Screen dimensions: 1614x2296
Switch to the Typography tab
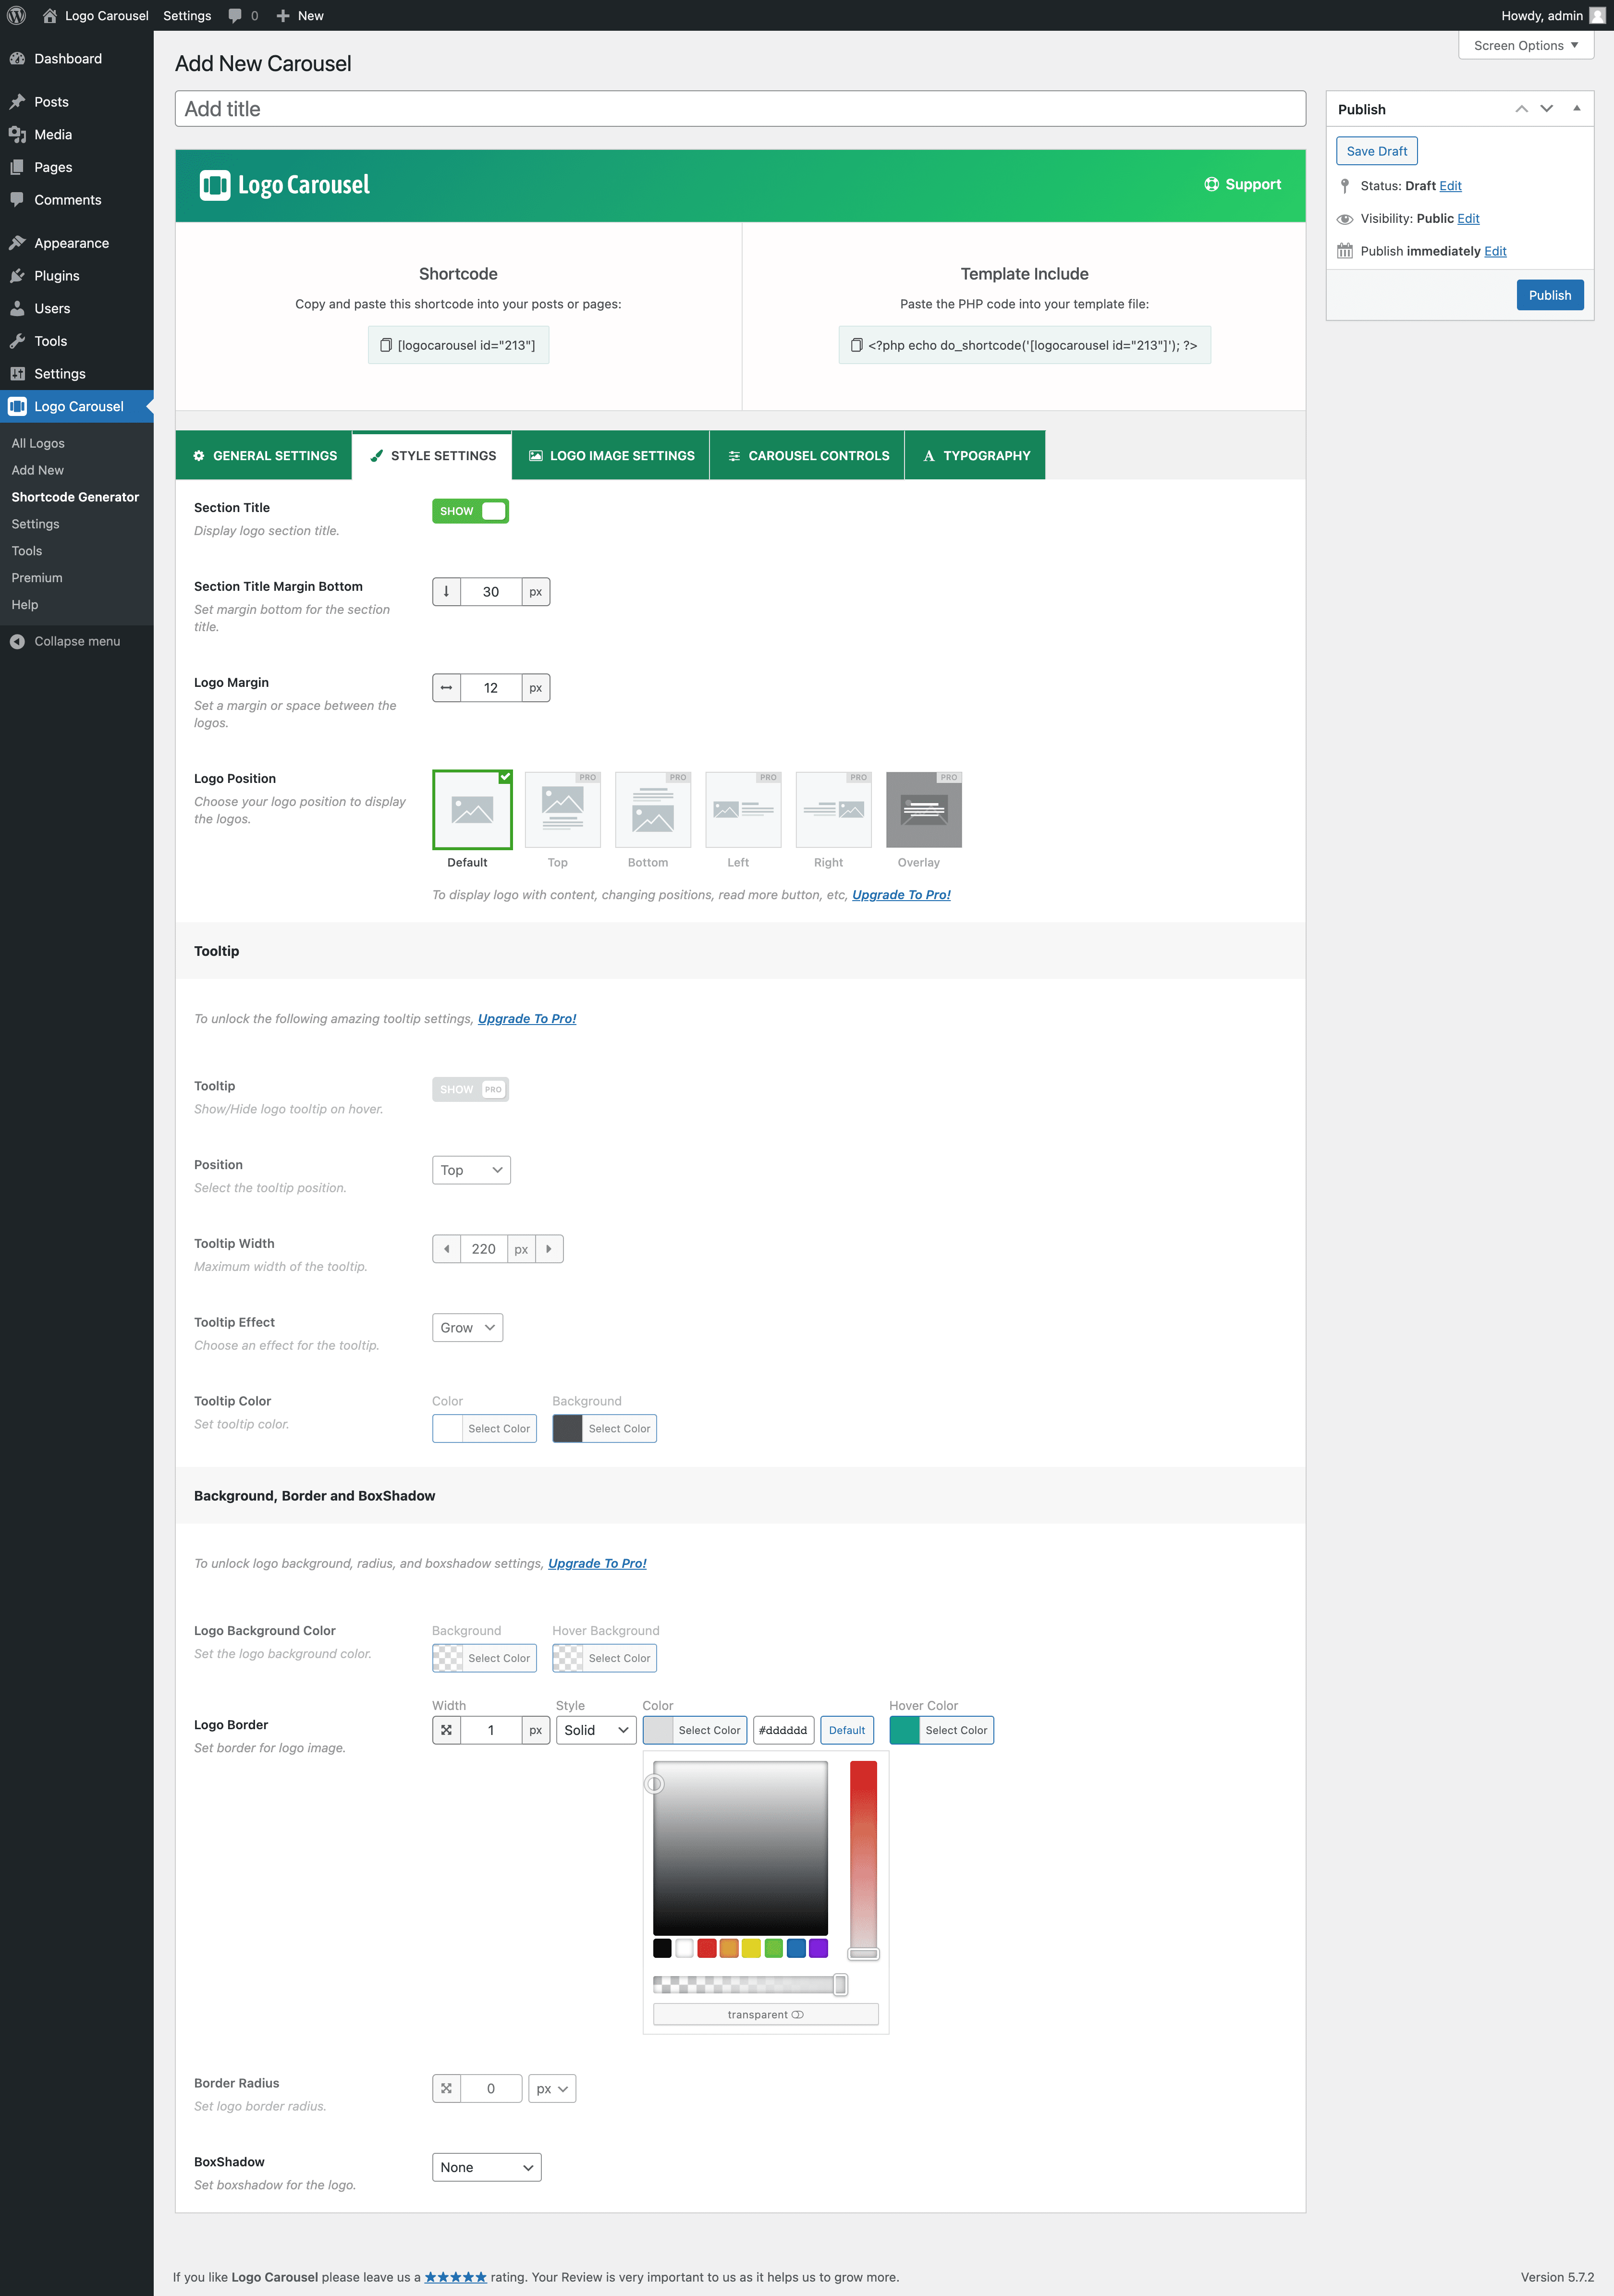(x=975, y=455)
